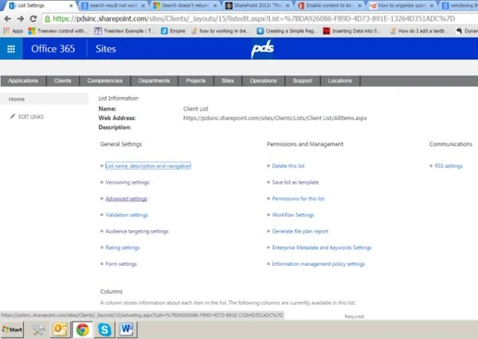Open Treeview Example bookmark
This screenshot has height=339, width=478.
[124, 31]
